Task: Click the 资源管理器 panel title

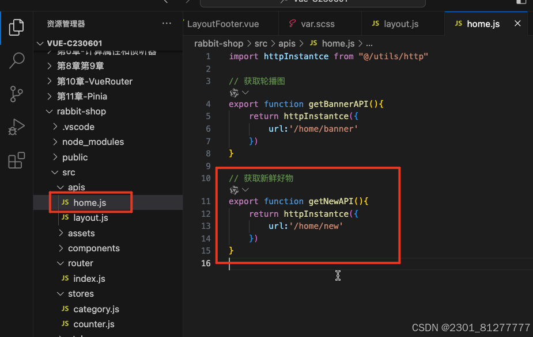Action: coord(66,24)
